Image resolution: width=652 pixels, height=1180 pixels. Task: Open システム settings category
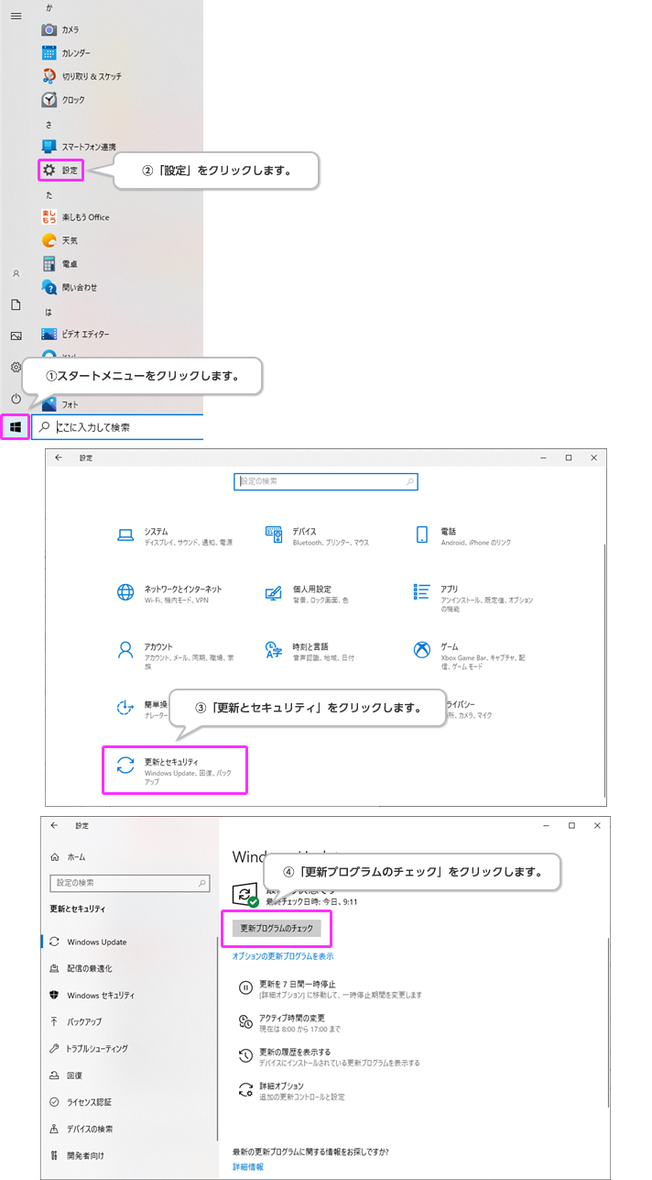[x=156, y=536]
